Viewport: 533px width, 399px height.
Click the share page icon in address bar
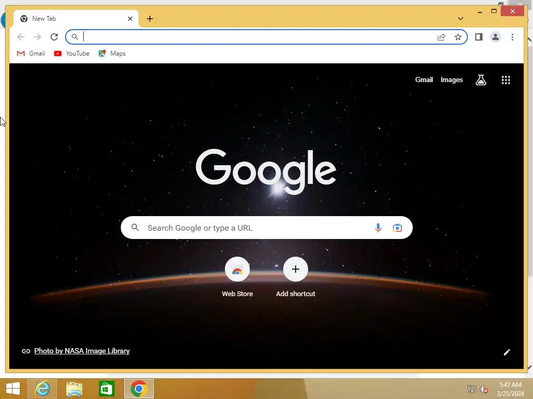click(441, 37)
